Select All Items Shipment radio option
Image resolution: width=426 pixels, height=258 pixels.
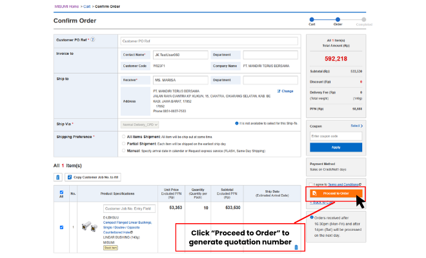pyautogui.click(x=124, y=137)
